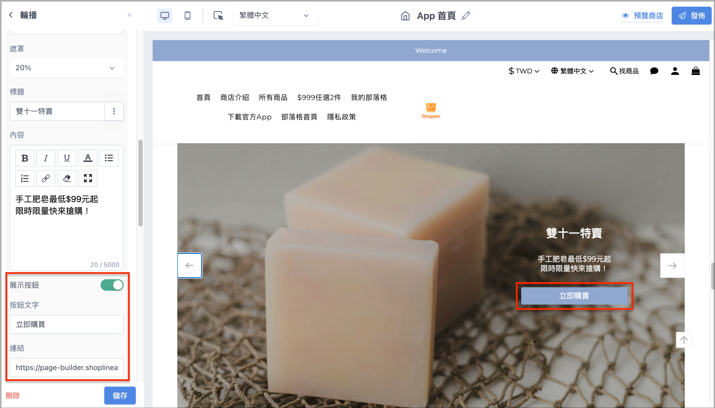Open three-dot menu beside 標題 field
Viewport: 715px width, 408px height.
pos(114,111)
